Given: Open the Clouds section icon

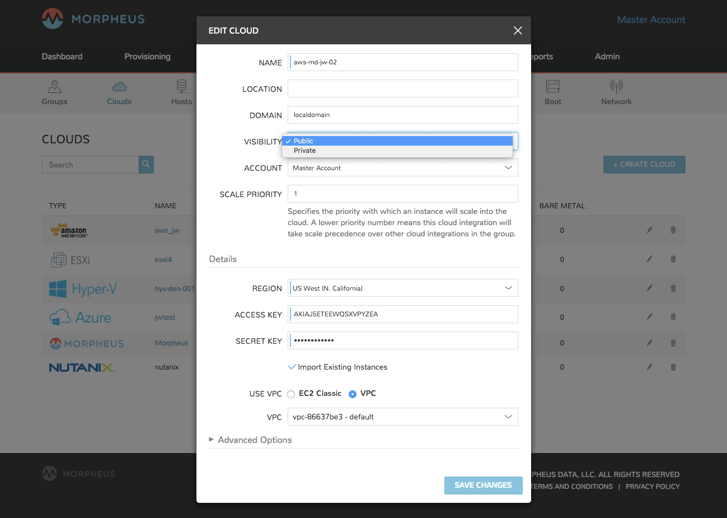Looking at the screenshot, I should 119,87.
